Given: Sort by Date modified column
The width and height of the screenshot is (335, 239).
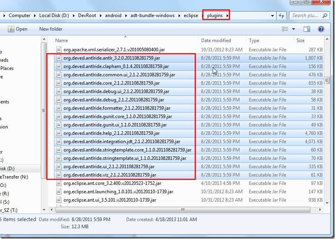Looking at the screenshot, I should (x=216, y=41).
